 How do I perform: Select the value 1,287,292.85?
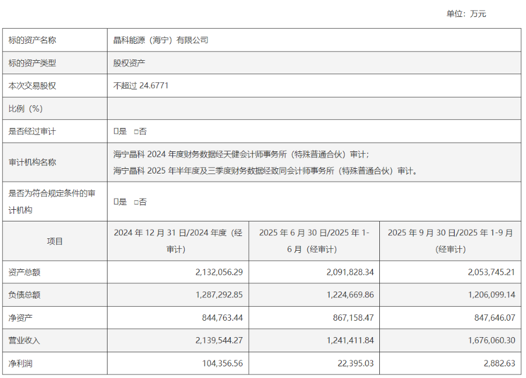[x=219, y=295]
